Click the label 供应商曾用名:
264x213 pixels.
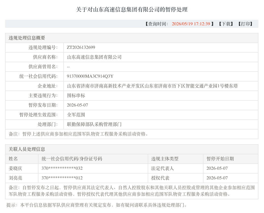pos(43,67)
